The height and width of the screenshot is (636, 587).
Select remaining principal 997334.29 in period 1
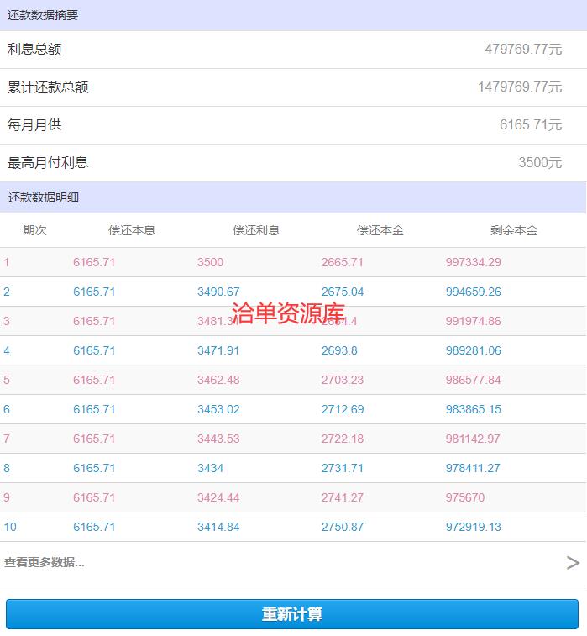point(473,262)
